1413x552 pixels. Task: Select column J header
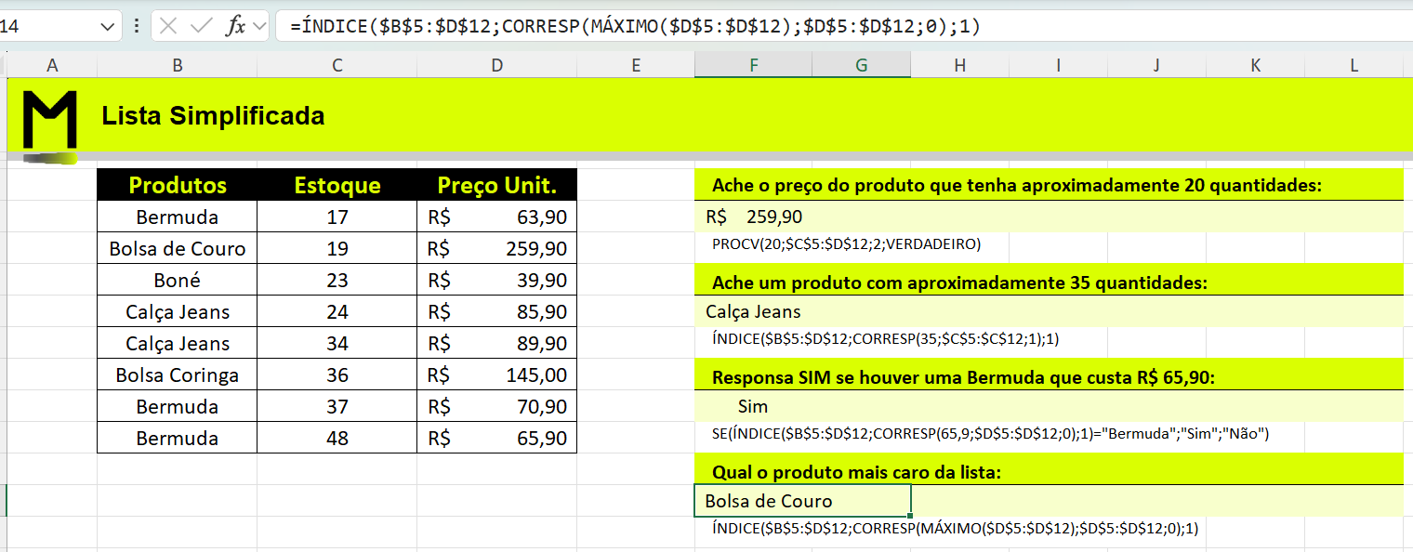coord(1156,65)
